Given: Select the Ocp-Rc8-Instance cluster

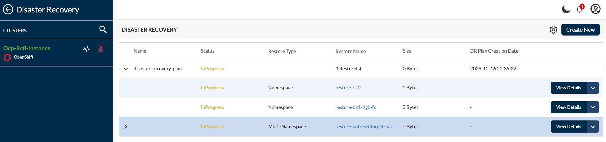Looking at the screenshot, I should coord(27,48).
